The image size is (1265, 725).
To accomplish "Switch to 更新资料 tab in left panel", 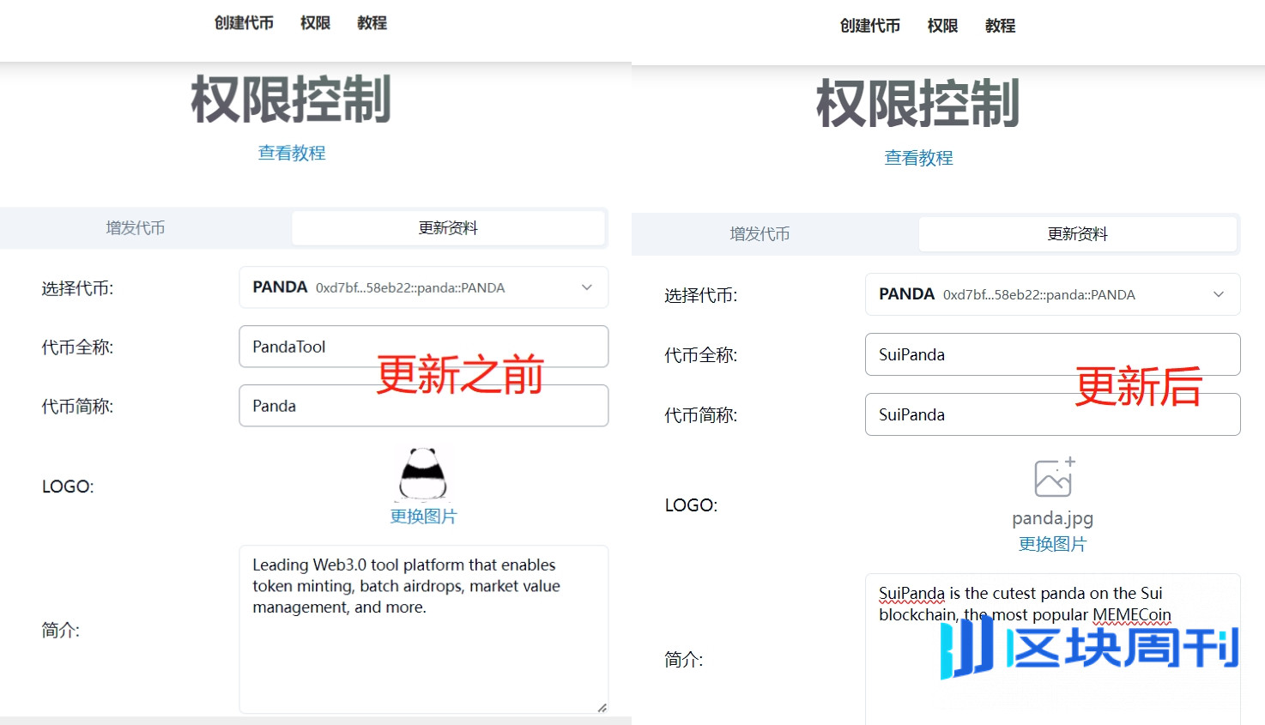I will point(448,228).
